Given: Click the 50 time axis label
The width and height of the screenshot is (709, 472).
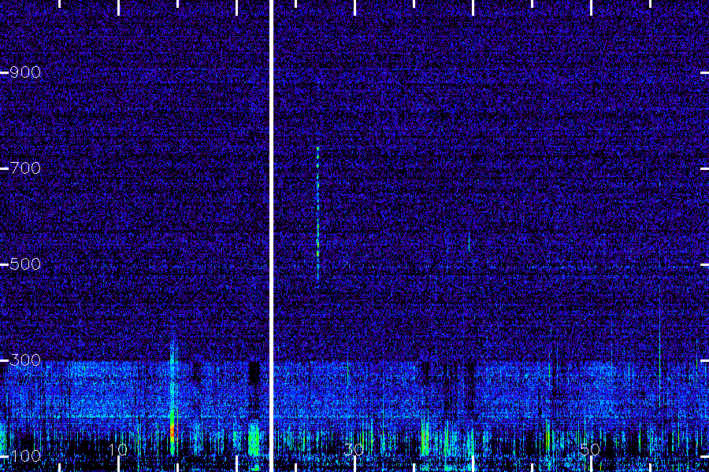Looking at the screenshot, I should pyautogui.click(x=590, y=449).
